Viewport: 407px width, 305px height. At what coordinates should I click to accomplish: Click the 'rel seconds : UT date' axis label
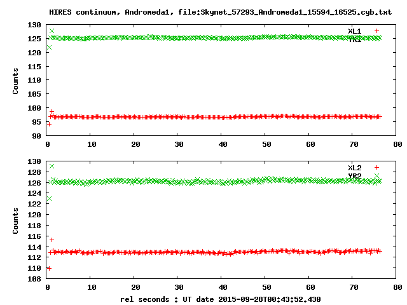point(221,299)
